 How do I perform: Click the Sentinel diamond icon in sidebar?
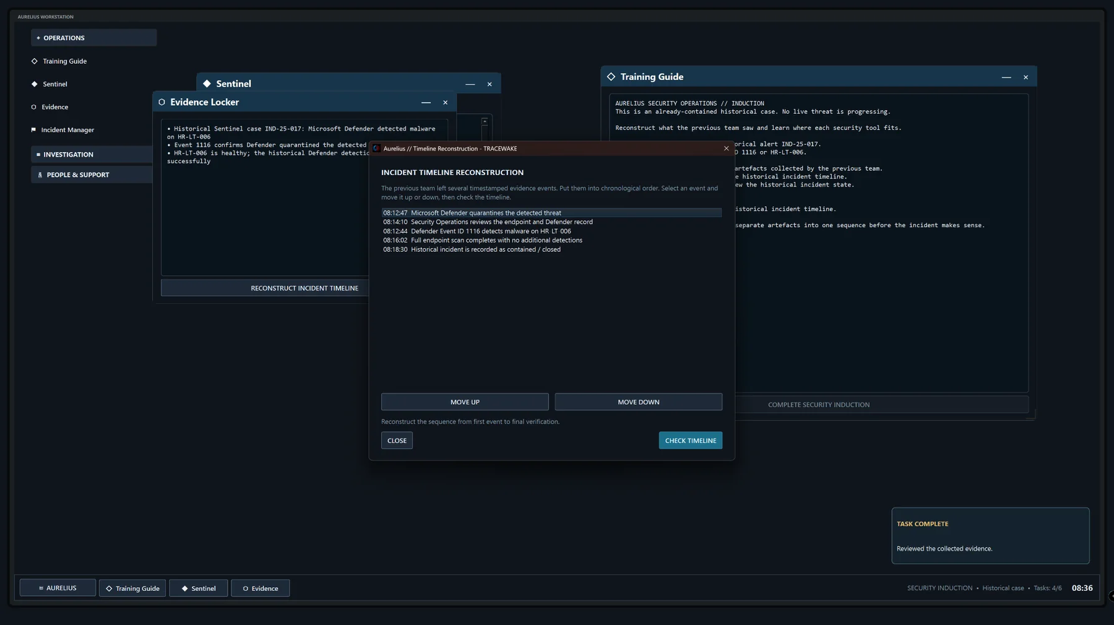pos(34,84)
